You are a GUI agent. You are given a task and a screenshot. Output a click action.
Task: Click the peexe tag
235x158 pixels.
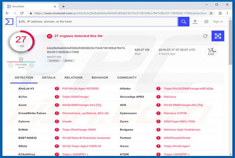pos(68,61)
